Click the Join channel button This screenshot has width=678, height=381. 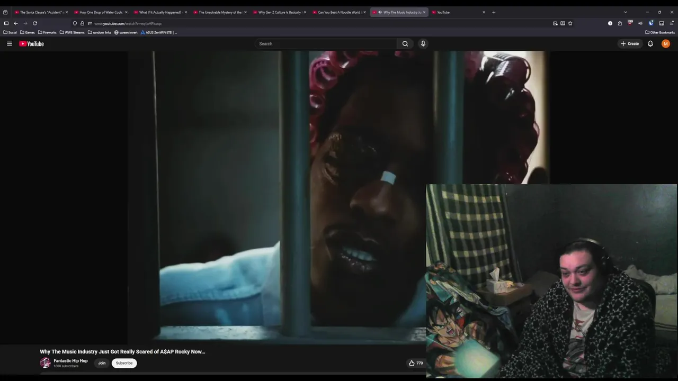click(102, 363)
